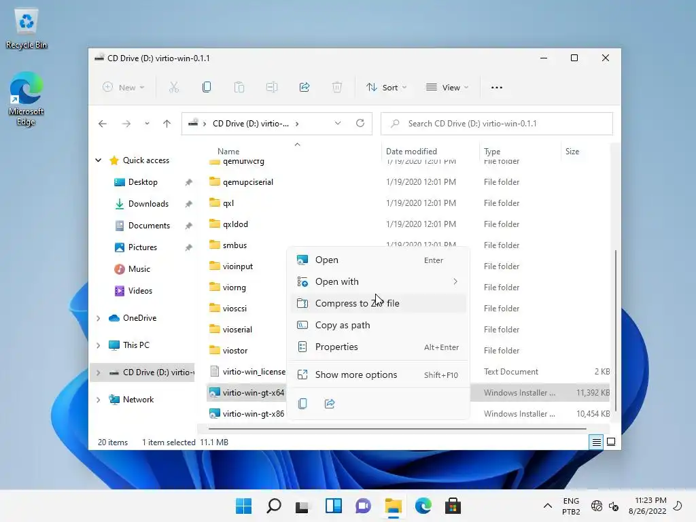
Task: Click the Copy icon in Explorer toolbar
Action: point(207,88)
